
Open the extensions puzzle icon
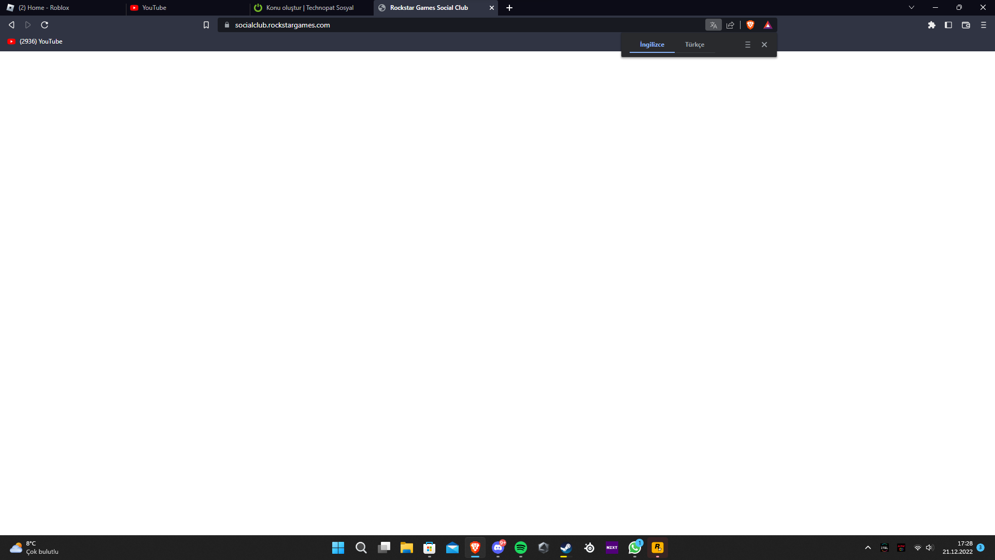coord(931,25)
